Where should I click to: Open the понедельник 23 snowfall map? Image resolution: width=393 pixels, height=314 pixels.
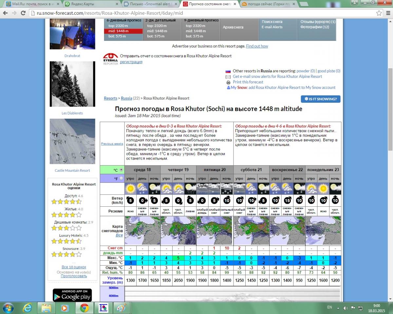click(323, 231)
